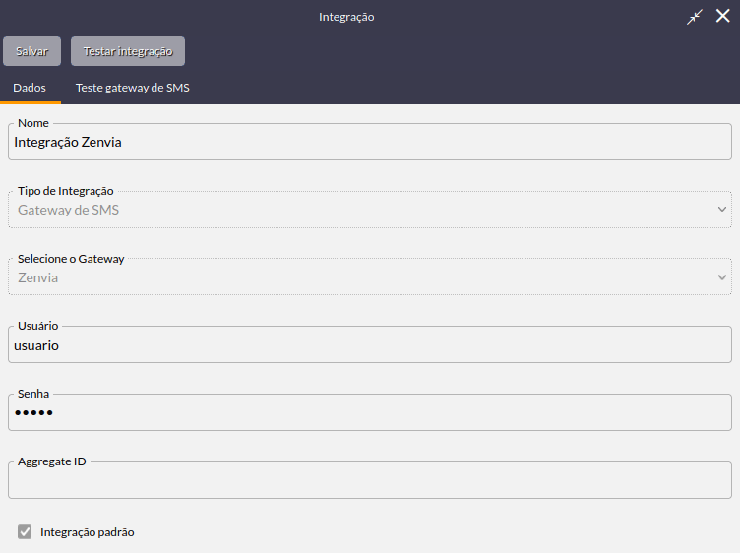The height and width of the screenshot is (553, 740).
Task: Focus the empty Aggregate ID field
Action: pos(370,481)
